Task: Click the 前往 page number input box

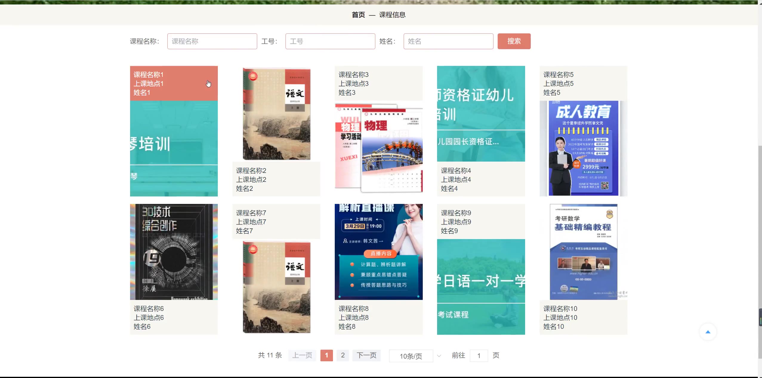Action: pos(479,356)
